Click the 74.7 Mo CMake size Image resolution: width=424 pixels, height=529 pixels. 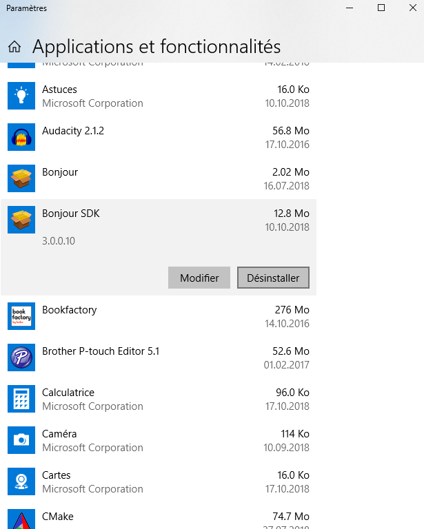click(291, 517)
